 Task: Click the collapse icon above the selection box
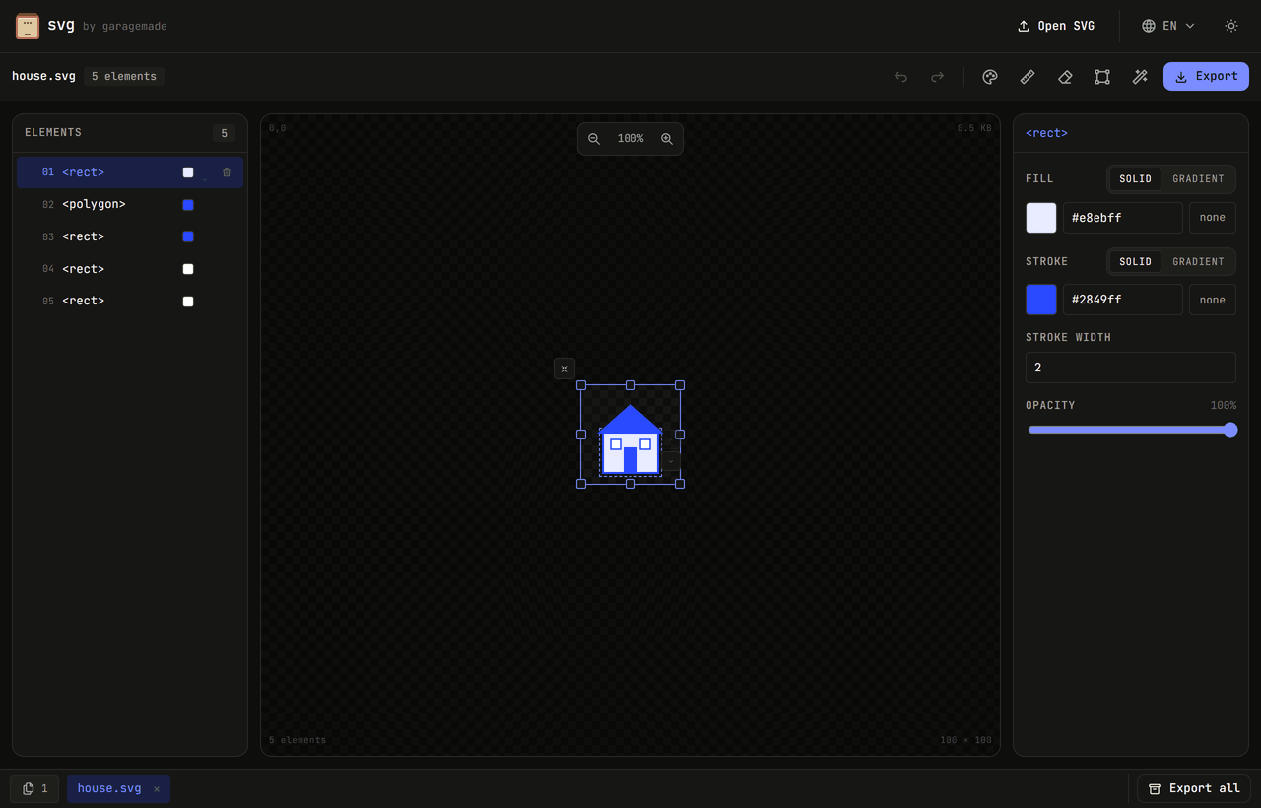[x=564, y=369]
